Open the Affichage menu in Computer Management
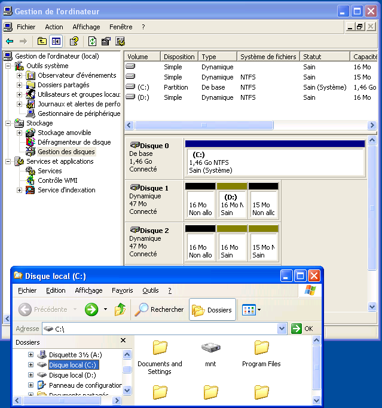 tap(86, 27)
